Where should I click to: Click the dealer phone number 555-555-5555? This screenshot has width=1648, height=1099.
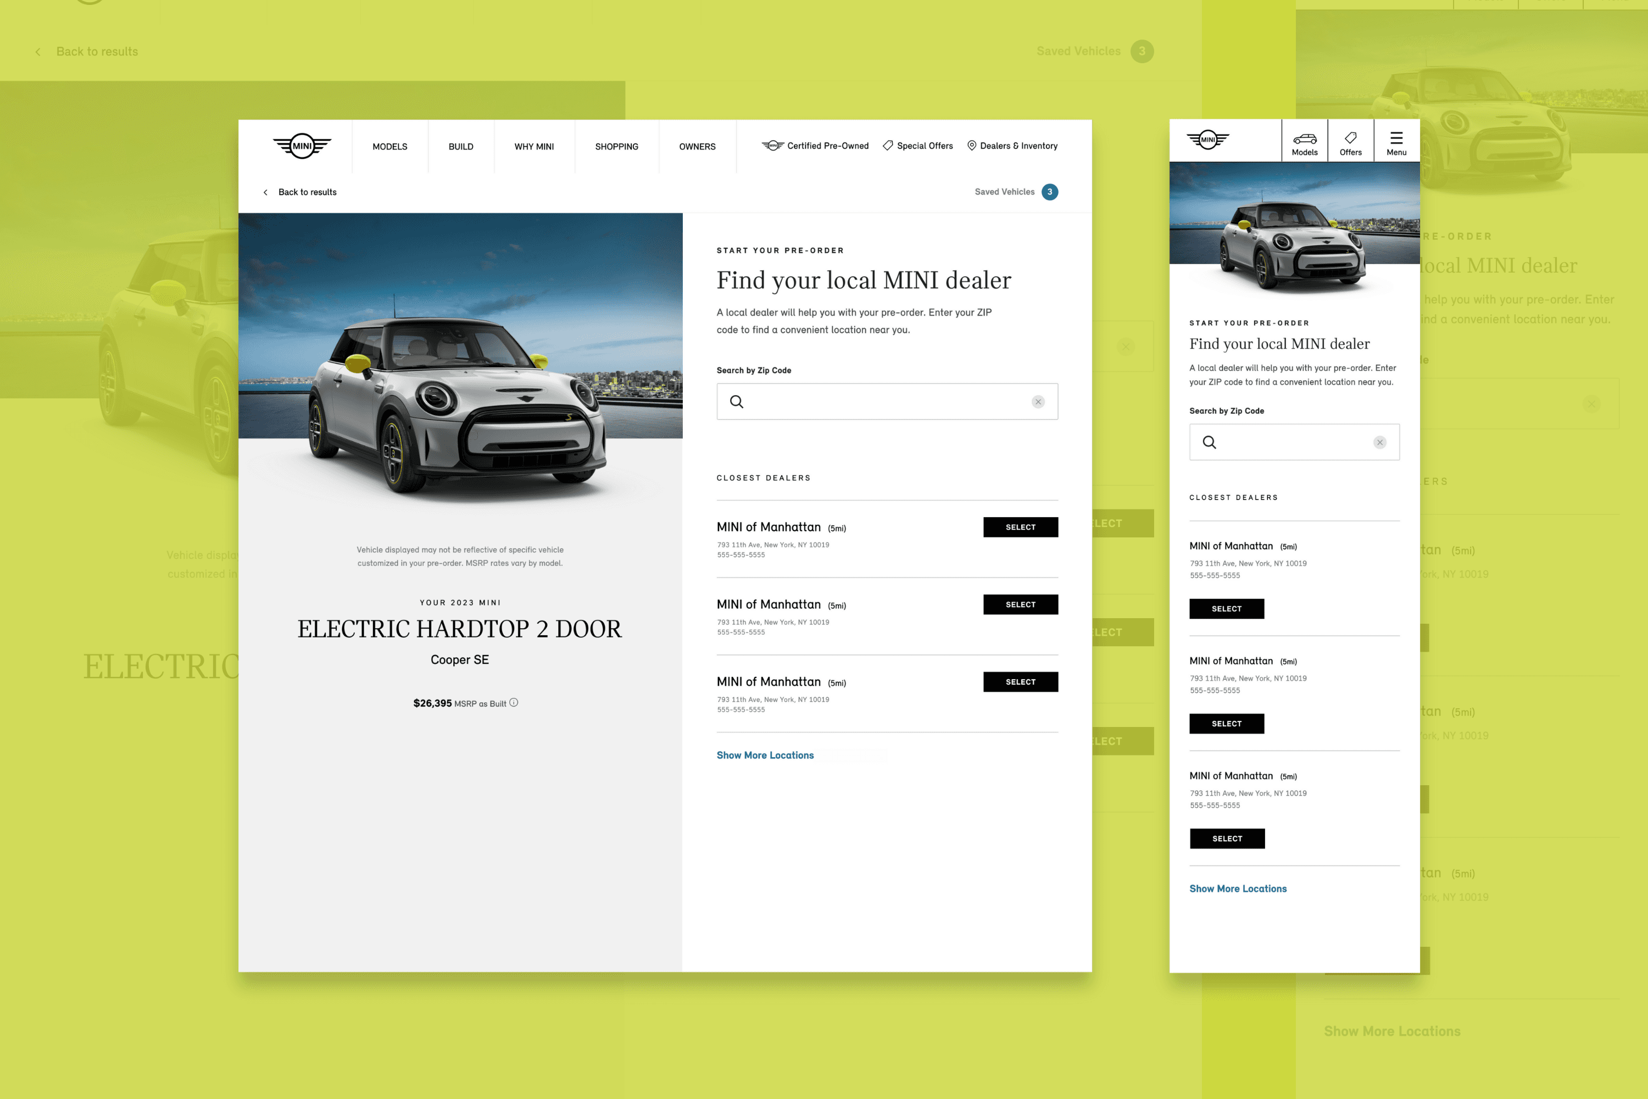[x=740, y=554]
